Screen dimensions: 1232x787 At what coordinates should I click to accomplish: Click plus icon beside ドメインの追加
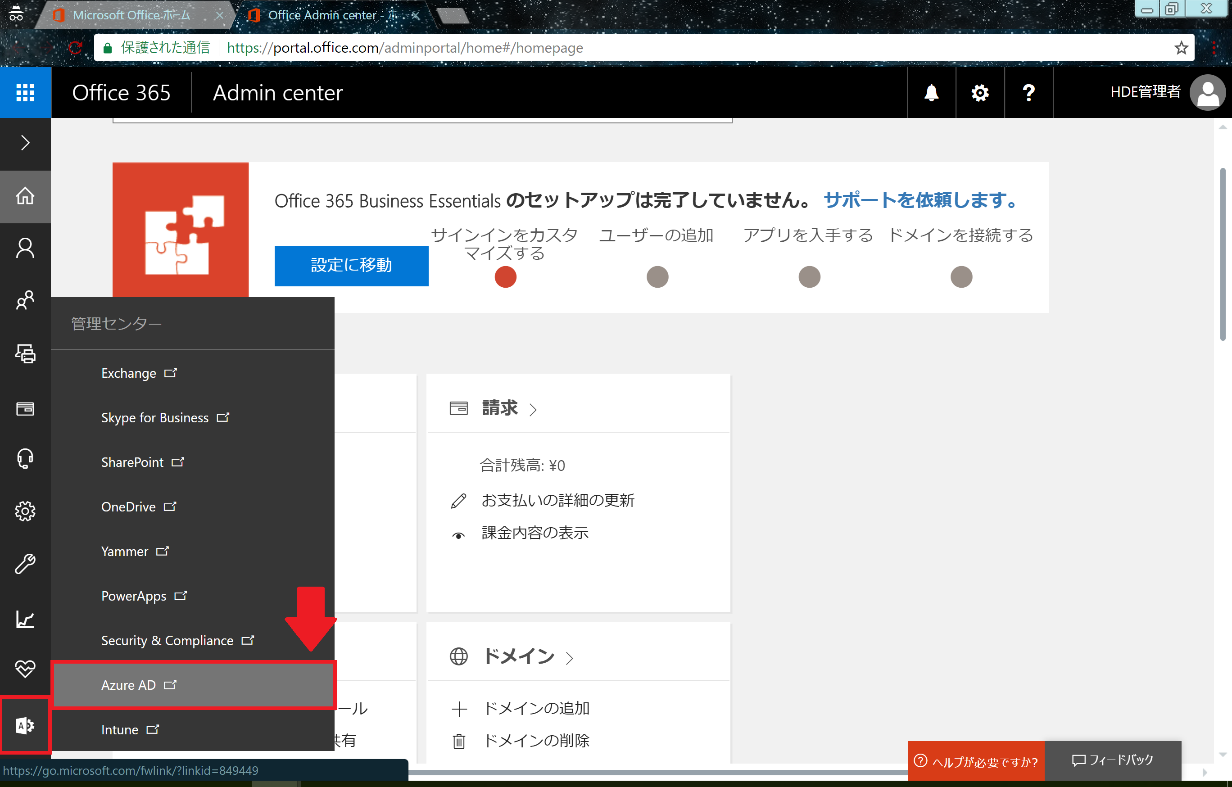click(x=459, y=709)
